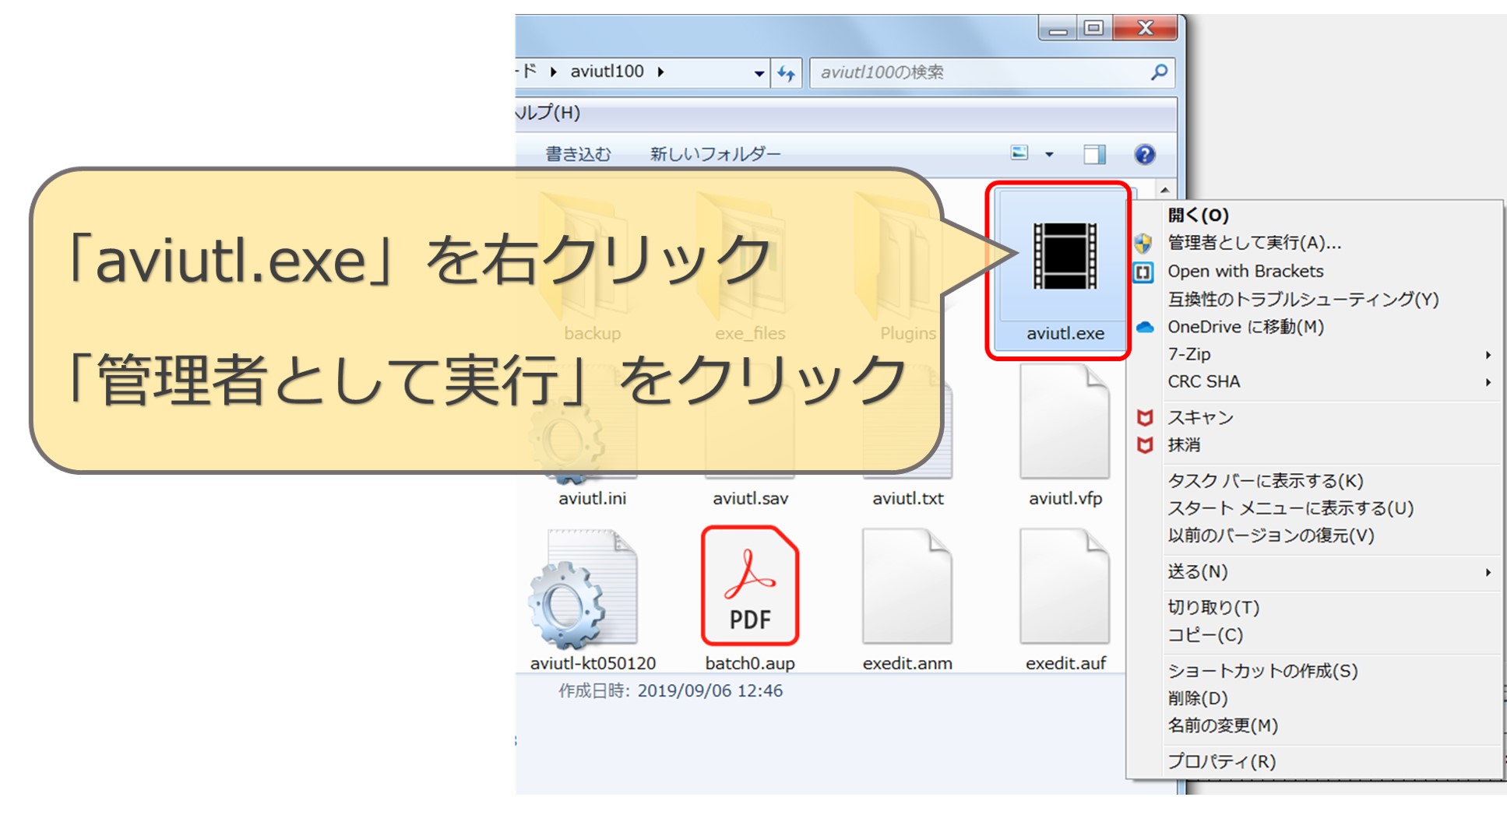This screenshot has width=1507, height=818.
Task: Open the ヘルプ(H) menu
Action: click(548, 113)
